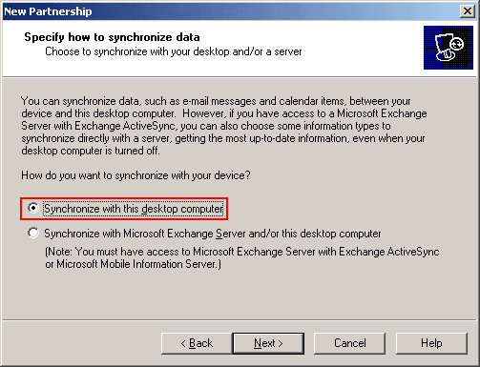Open Help for this dialog
480x367 pixels.
click(431, 343)
